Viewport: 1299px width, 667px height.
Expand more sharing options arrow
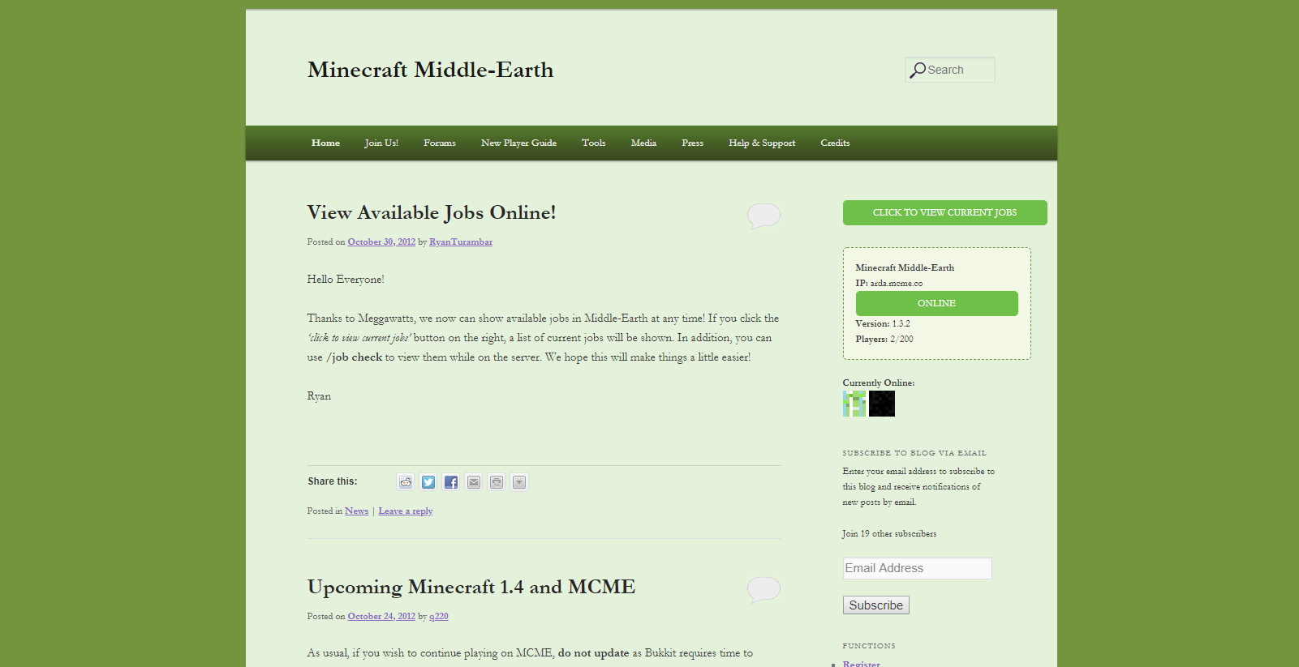[x=519, y=482]
